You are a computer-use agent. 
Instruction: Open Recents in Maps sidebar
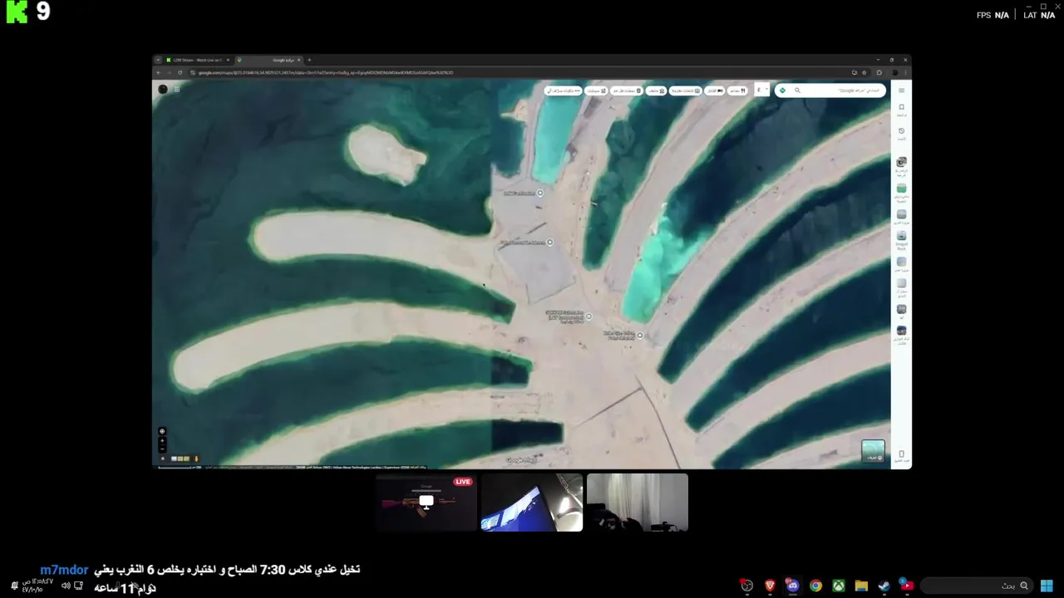click(901, 133)
